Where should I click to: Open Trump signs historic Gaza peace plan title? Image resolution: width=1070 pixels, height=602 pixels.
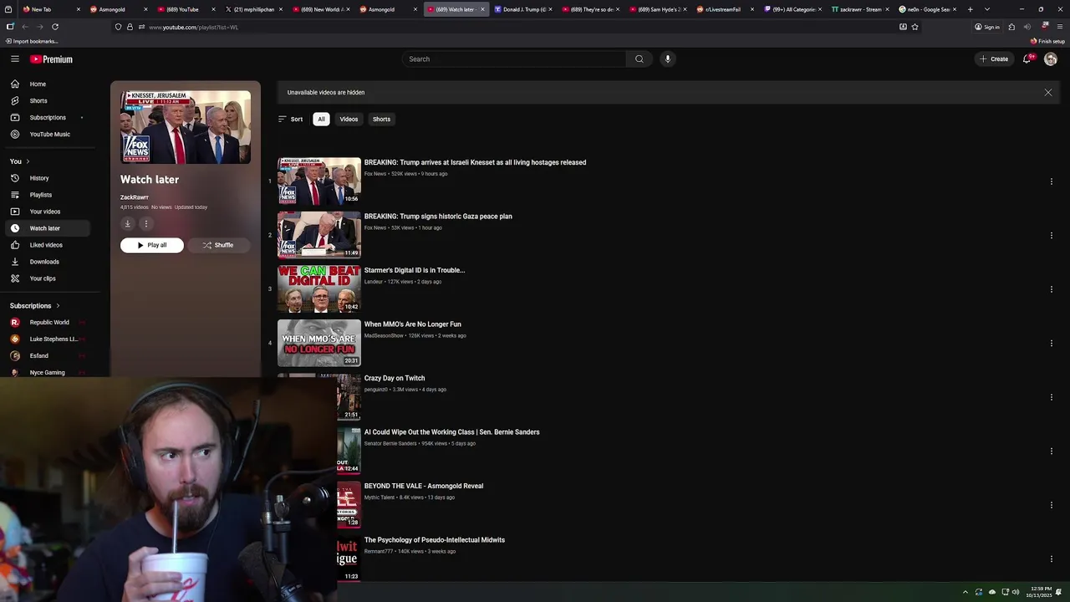(x=438, y=217)
